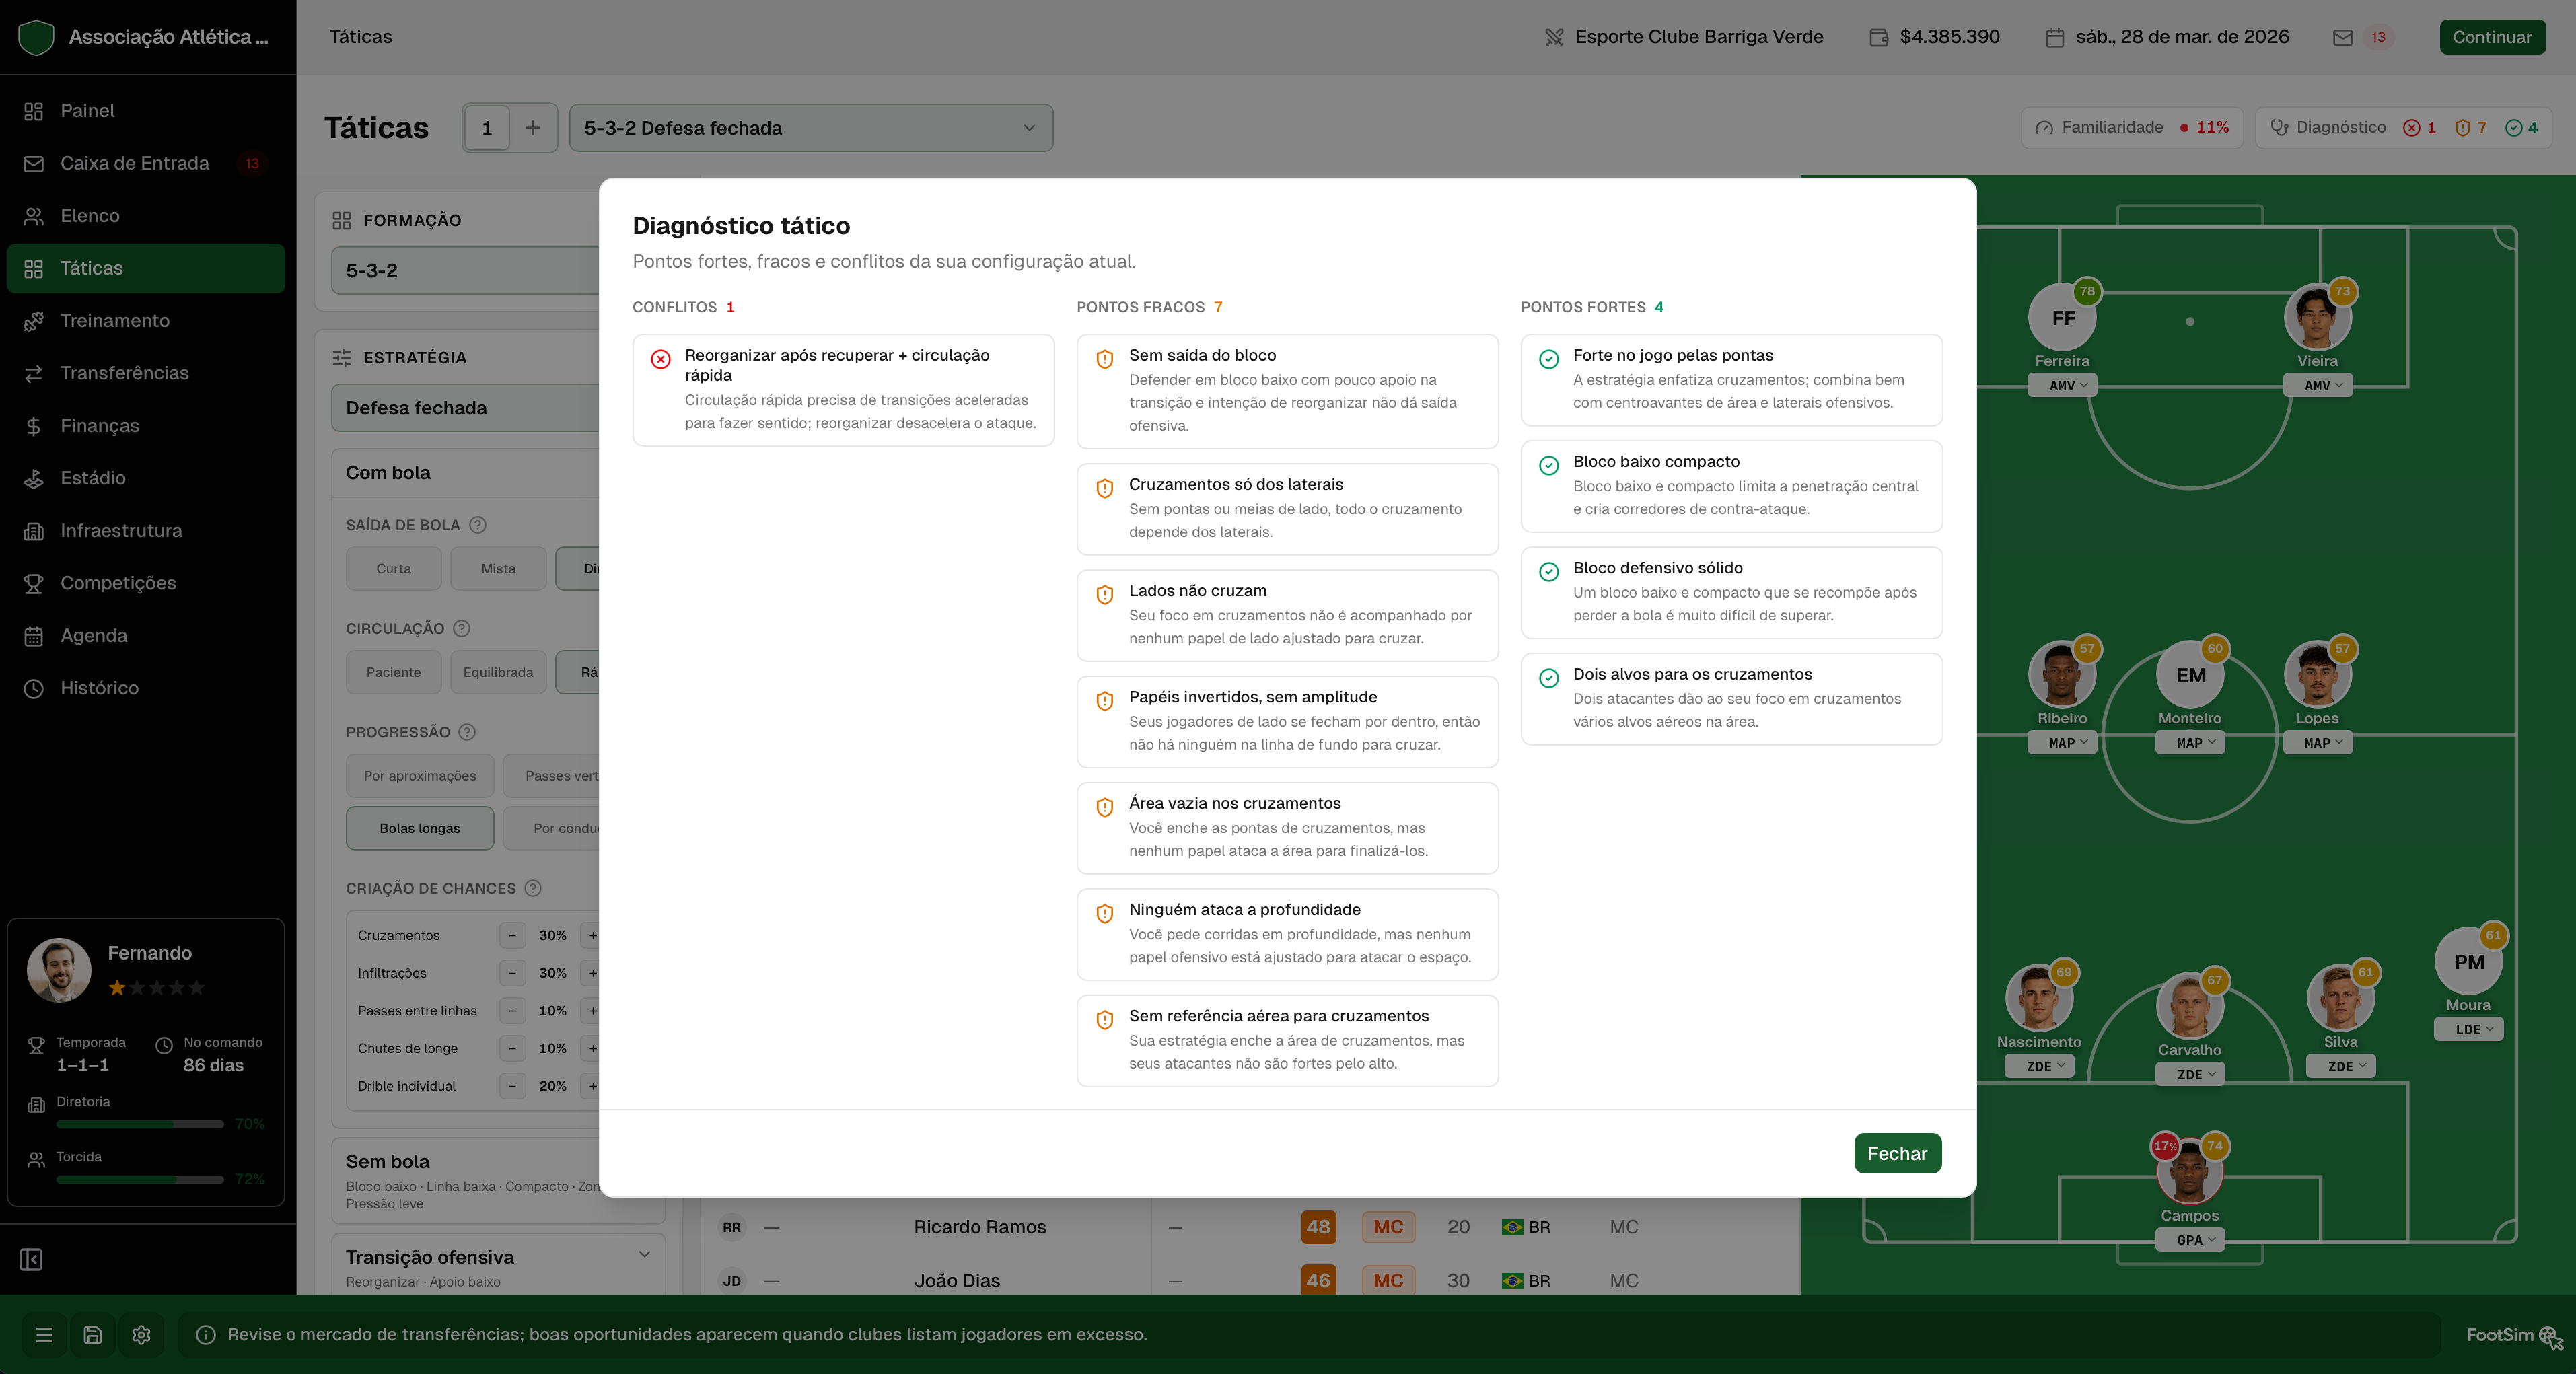The height and width of the screenshot is (1374, 2576).
Task: Click the next-opponent crossed swords icon
Action: [x=1554, y=37]
